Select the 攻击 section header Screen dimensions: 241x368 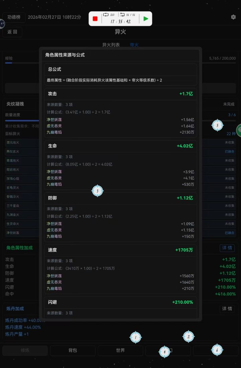click(x=120, y=94)
